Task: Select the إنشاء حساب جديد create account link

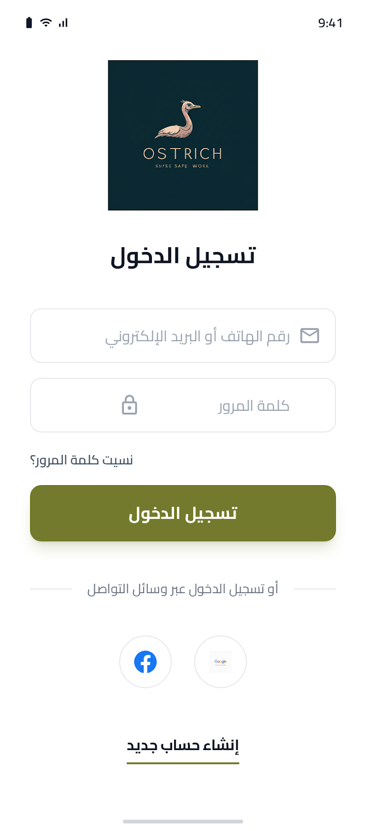Action: pyautogui.click(x=182, y=745)
